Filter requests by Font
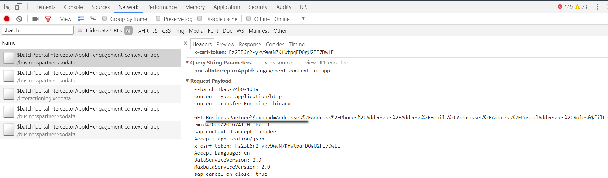This screenshot has width=608, height=178. pyautogui.click(x=213, y=31)
